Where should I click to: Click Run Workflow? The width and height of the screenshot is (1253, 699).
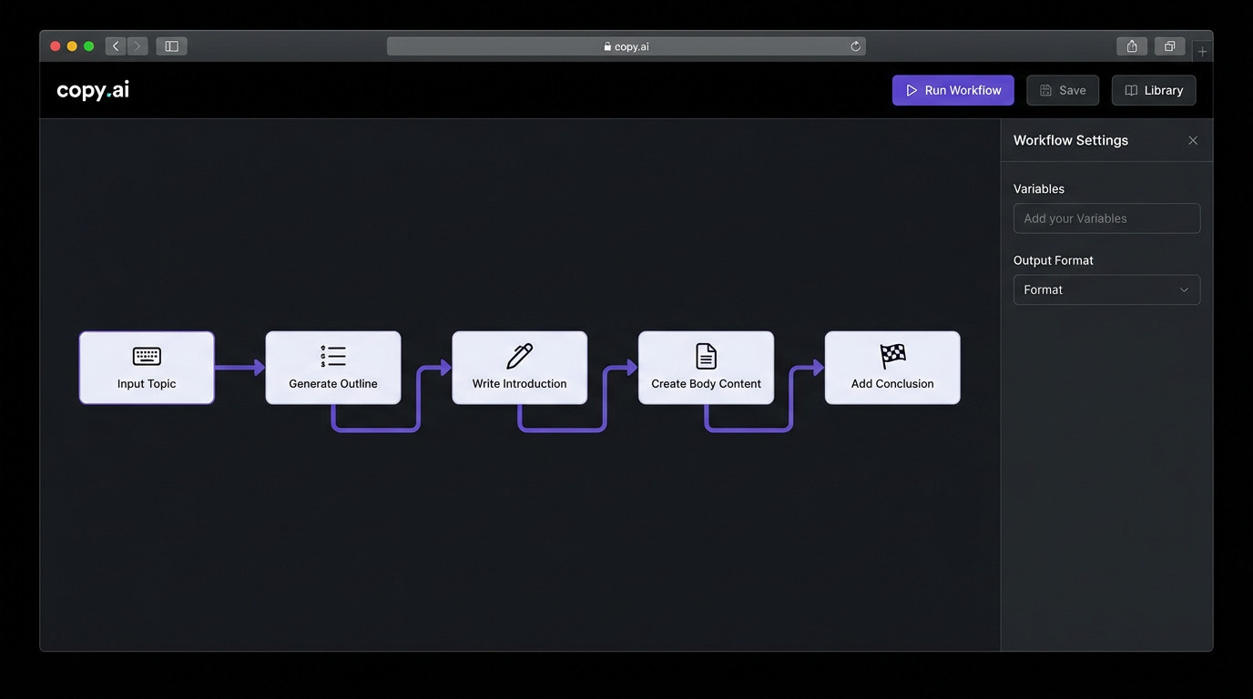952,89
